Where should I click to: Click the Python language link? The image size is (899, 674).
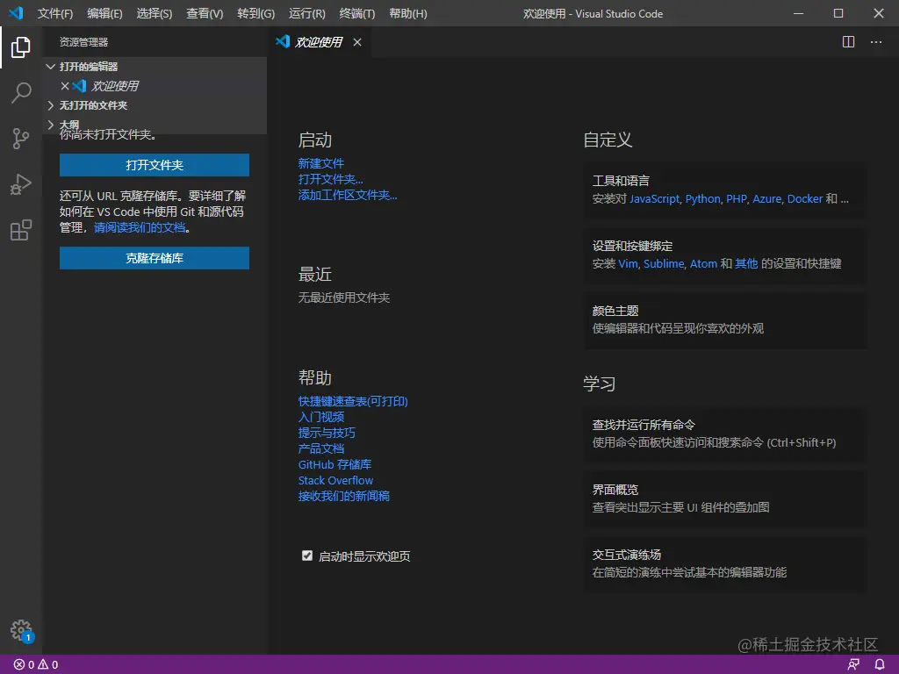tap(703, 199)
